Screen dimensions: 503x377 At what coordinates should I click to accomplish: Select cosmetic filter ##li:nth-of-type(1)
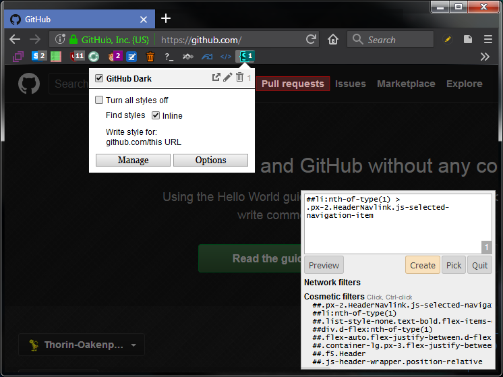[x=355, y=313]
